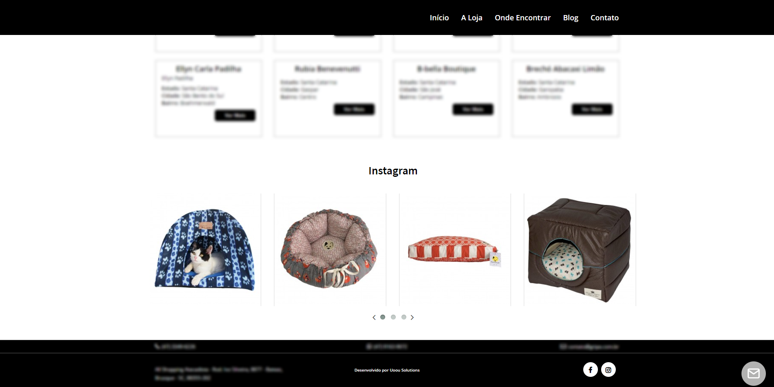Open the Facebook page icon
The image size is (774, 387).
[590, 370]
